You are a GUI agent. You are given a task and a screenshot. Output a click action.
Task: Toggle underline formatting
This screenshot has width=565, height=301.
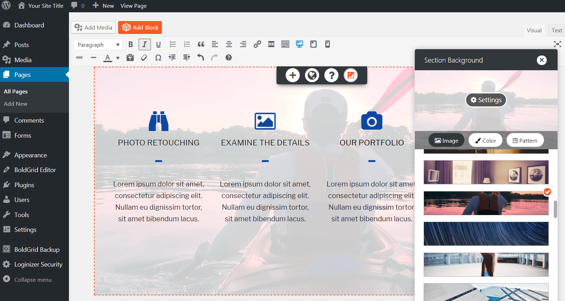point(158,44)
